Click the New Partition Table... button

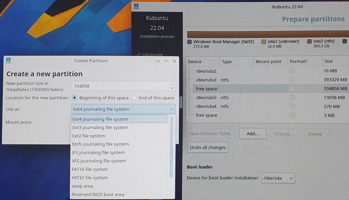(x=211, y=134)
